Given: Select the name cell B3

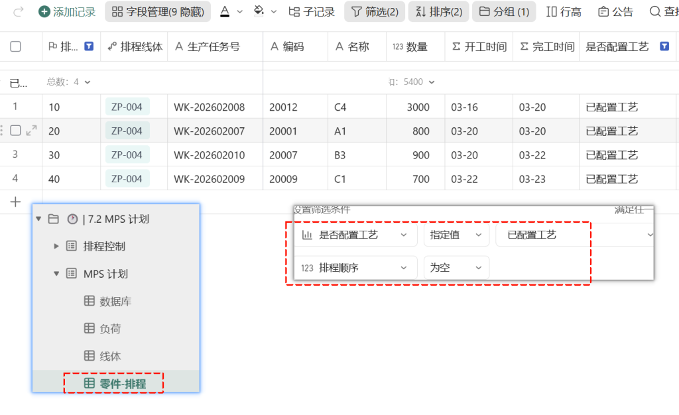Looking at the screenshot, I should click(x=357, y=155).
